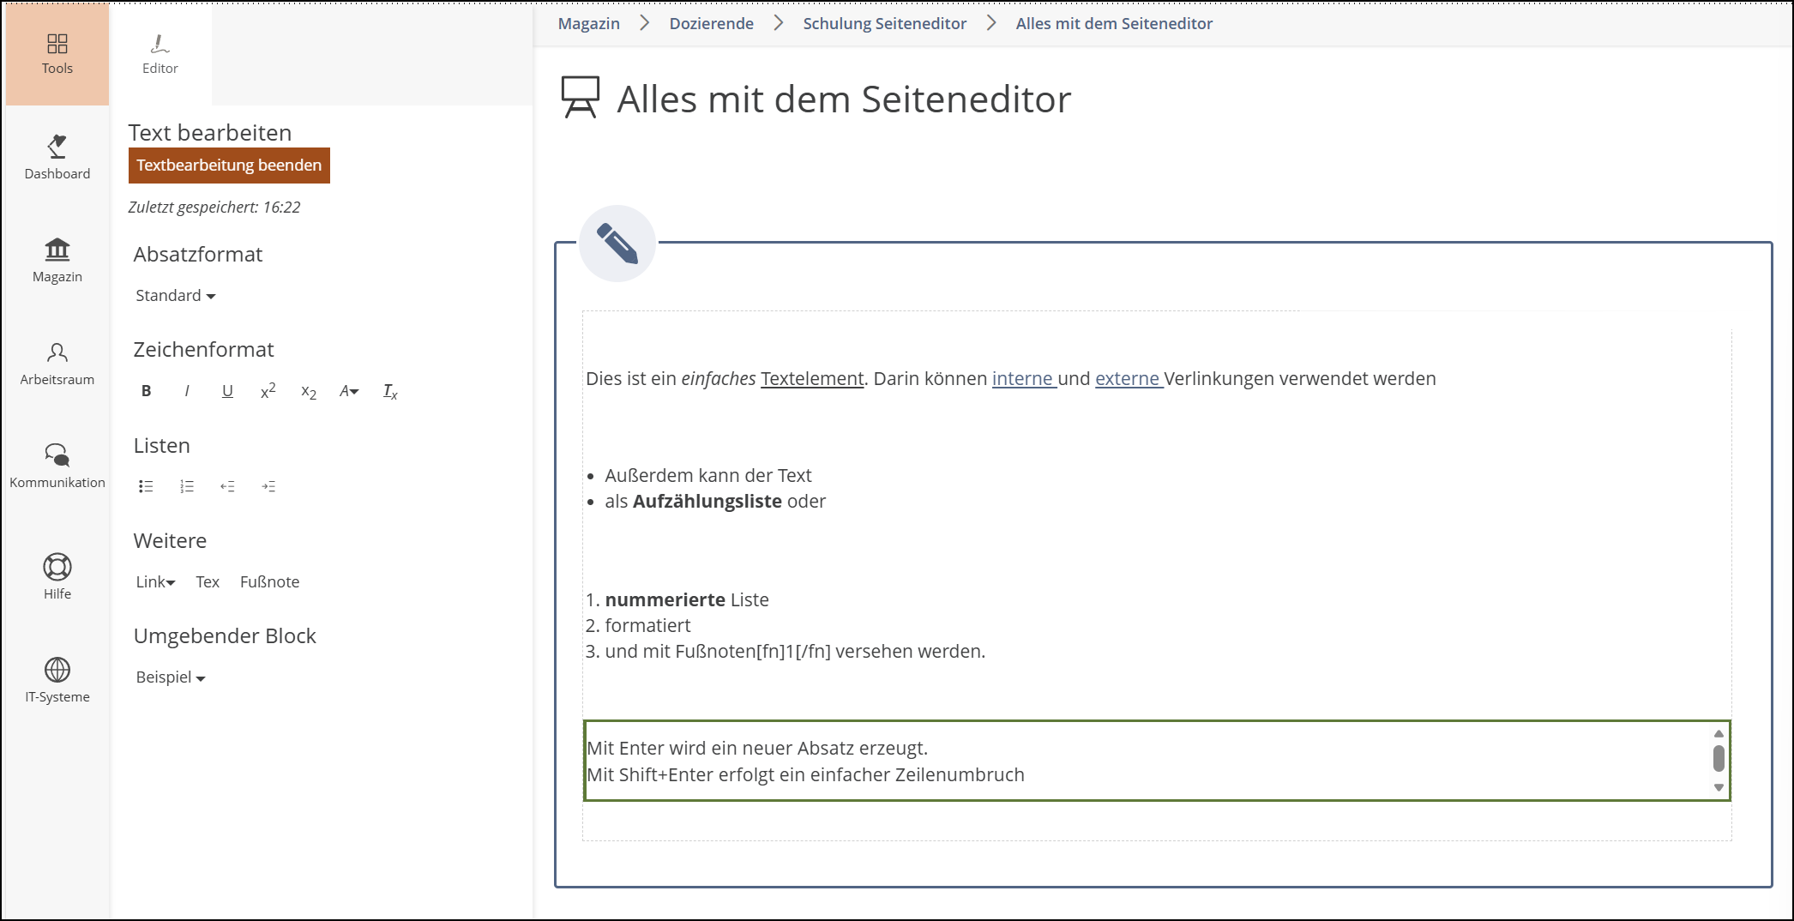Open the Standard paragraph format dropdown

[x=175, y=296]
